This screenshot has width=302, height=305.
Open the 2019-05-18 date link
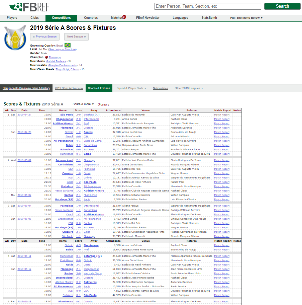pos(24,302)
